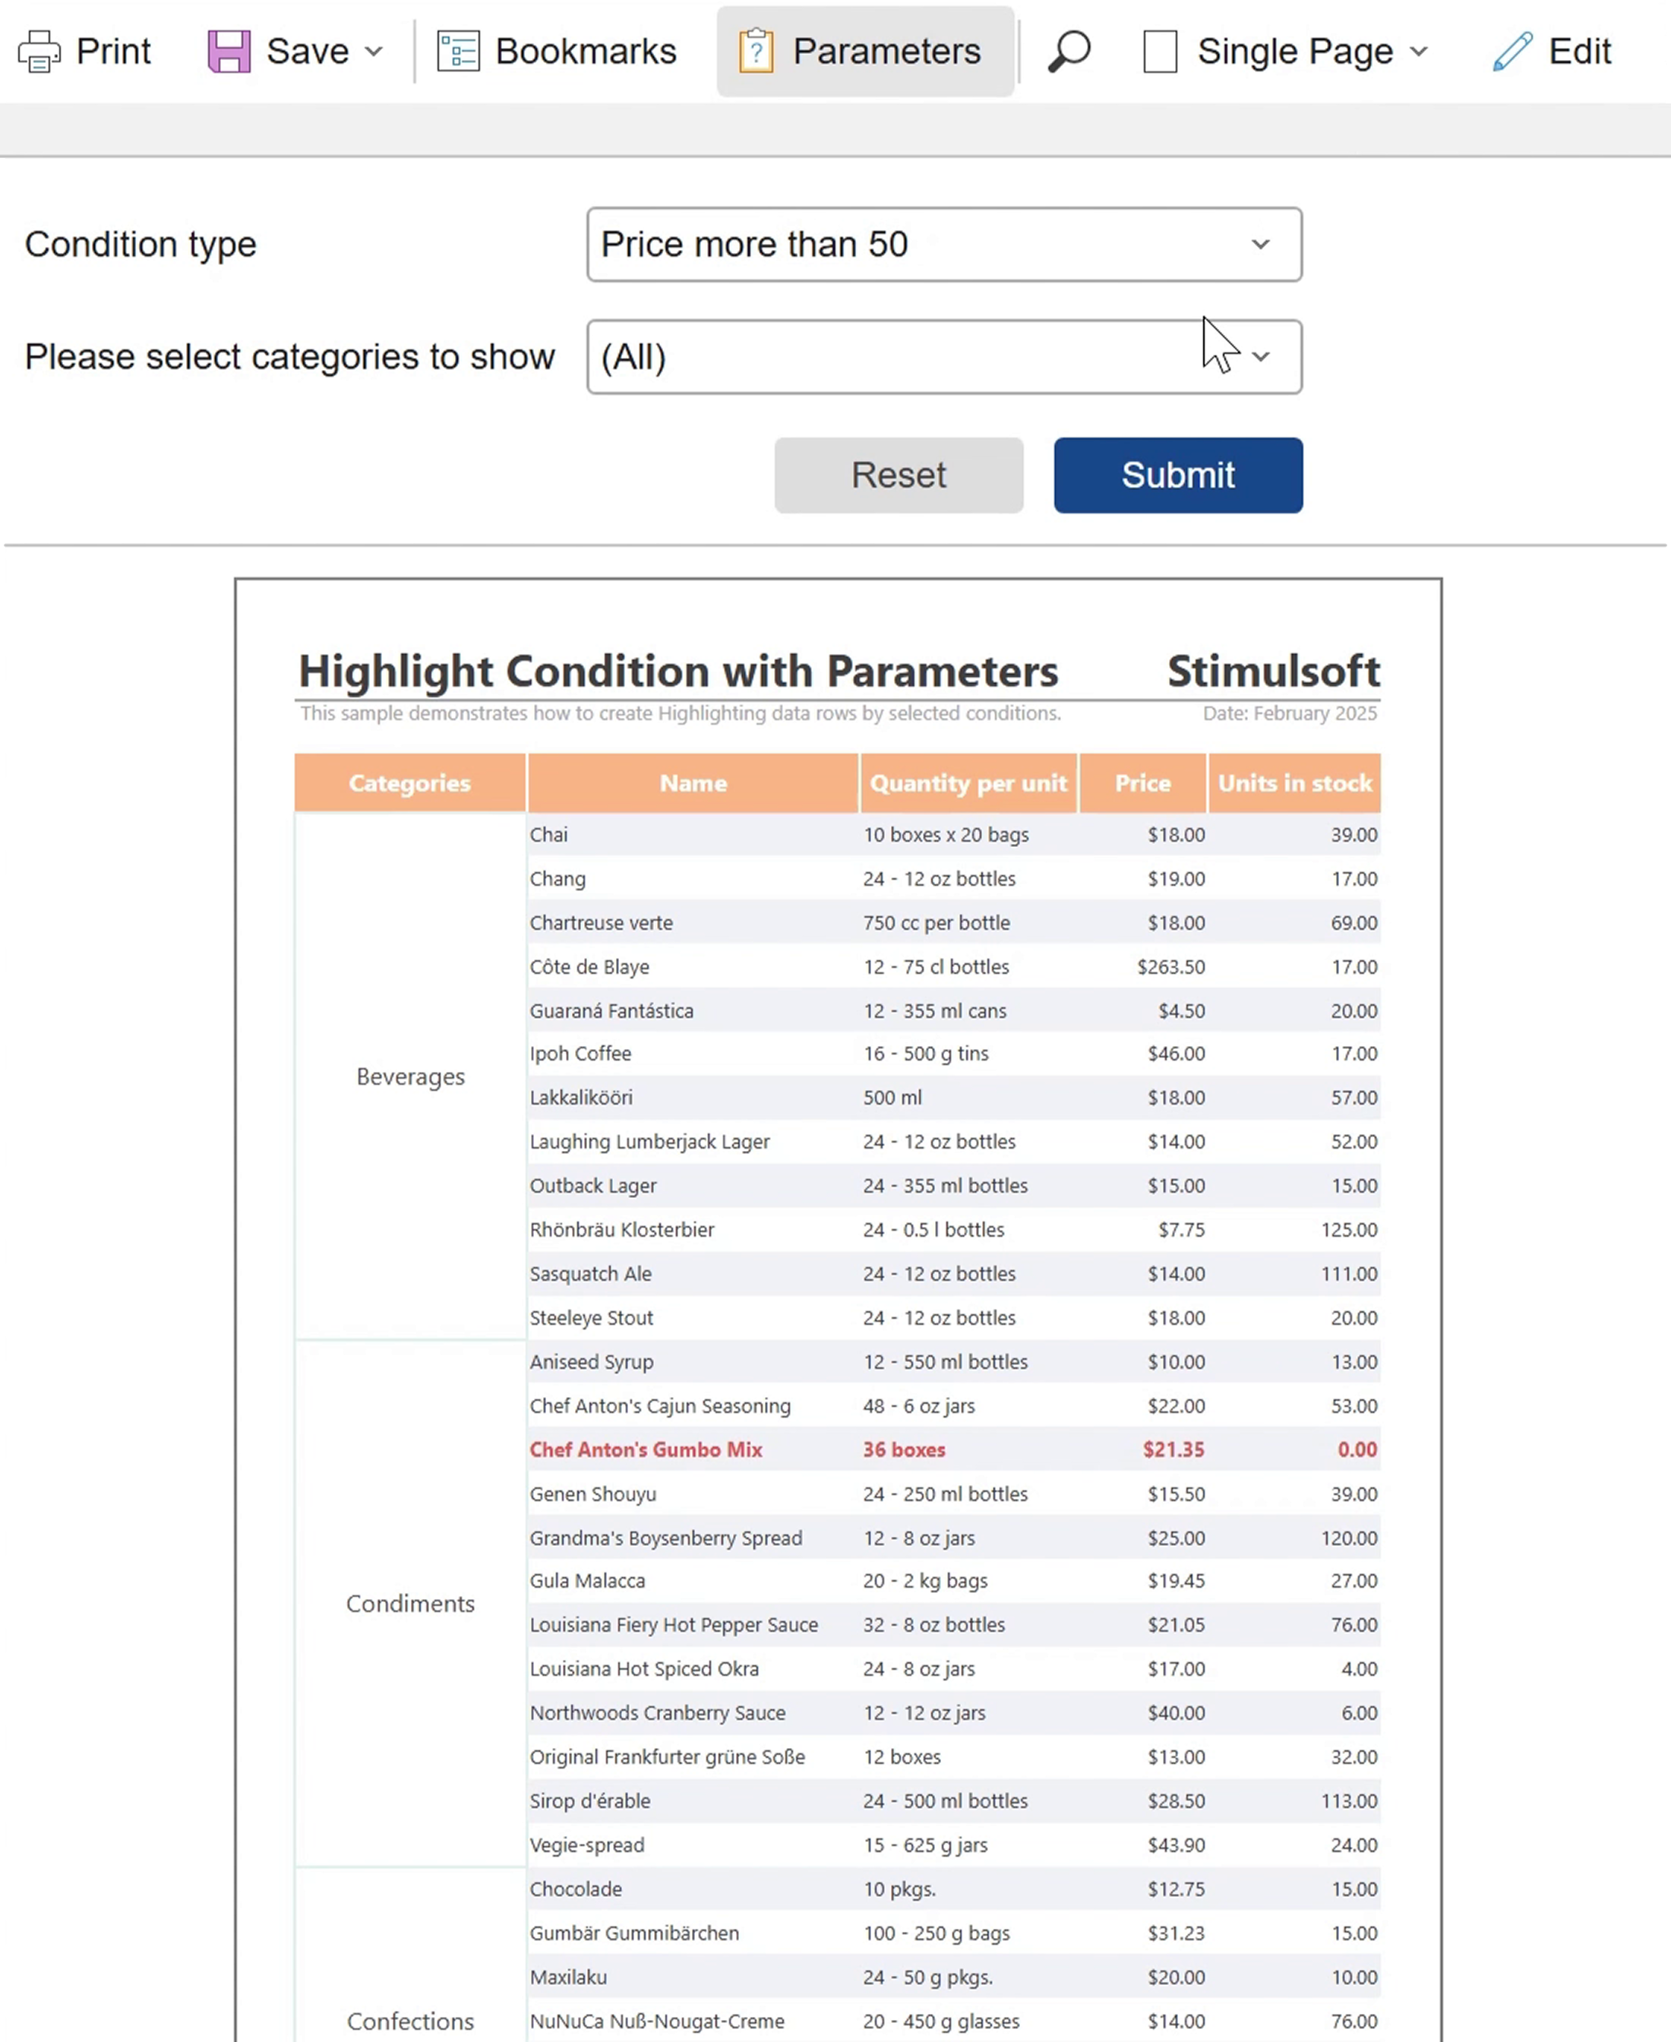Click the purple Save floppy disk icon
Viewport: 1671px width, 2042px height.
point(229,52)
